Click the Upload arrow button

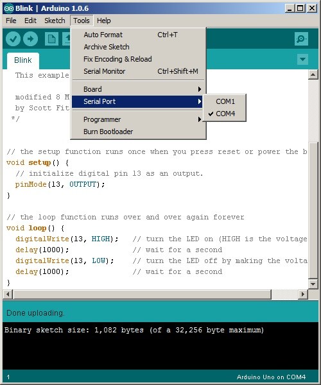[x=30, y=38]
